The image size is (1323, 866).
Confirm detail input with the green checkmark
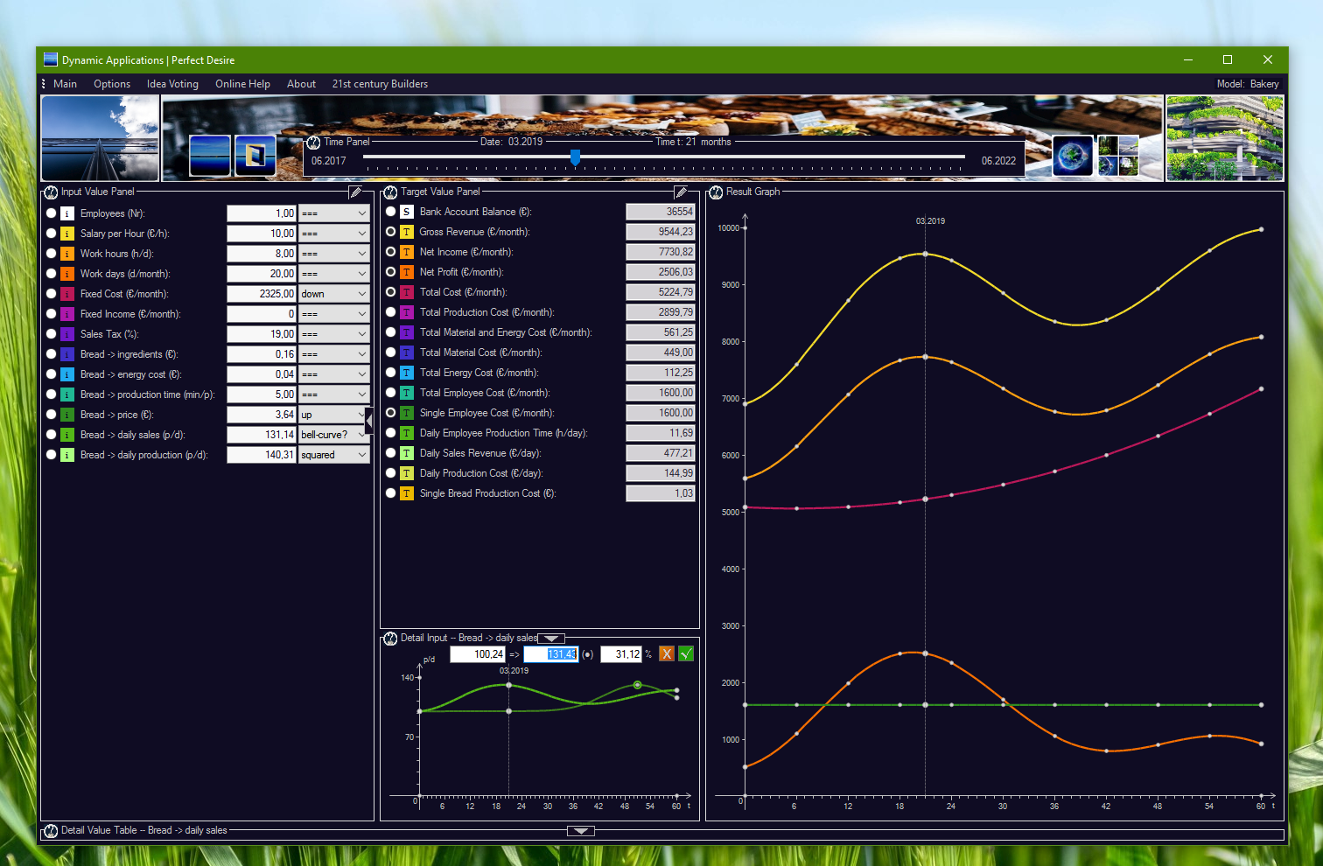click(x=685, y=653)
